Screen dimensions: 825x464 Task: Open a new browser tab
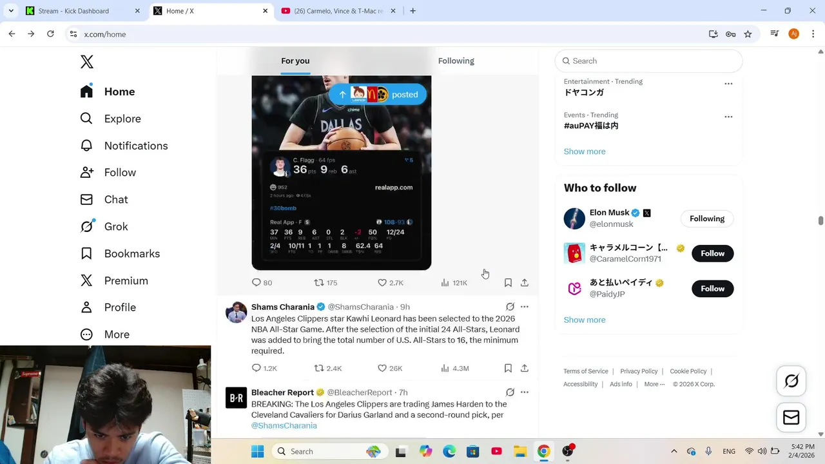tap(412, 11)
